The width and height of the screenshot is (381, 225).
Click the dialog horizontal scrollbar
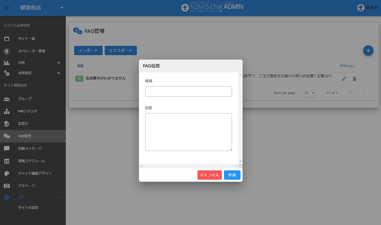[188, 166]
